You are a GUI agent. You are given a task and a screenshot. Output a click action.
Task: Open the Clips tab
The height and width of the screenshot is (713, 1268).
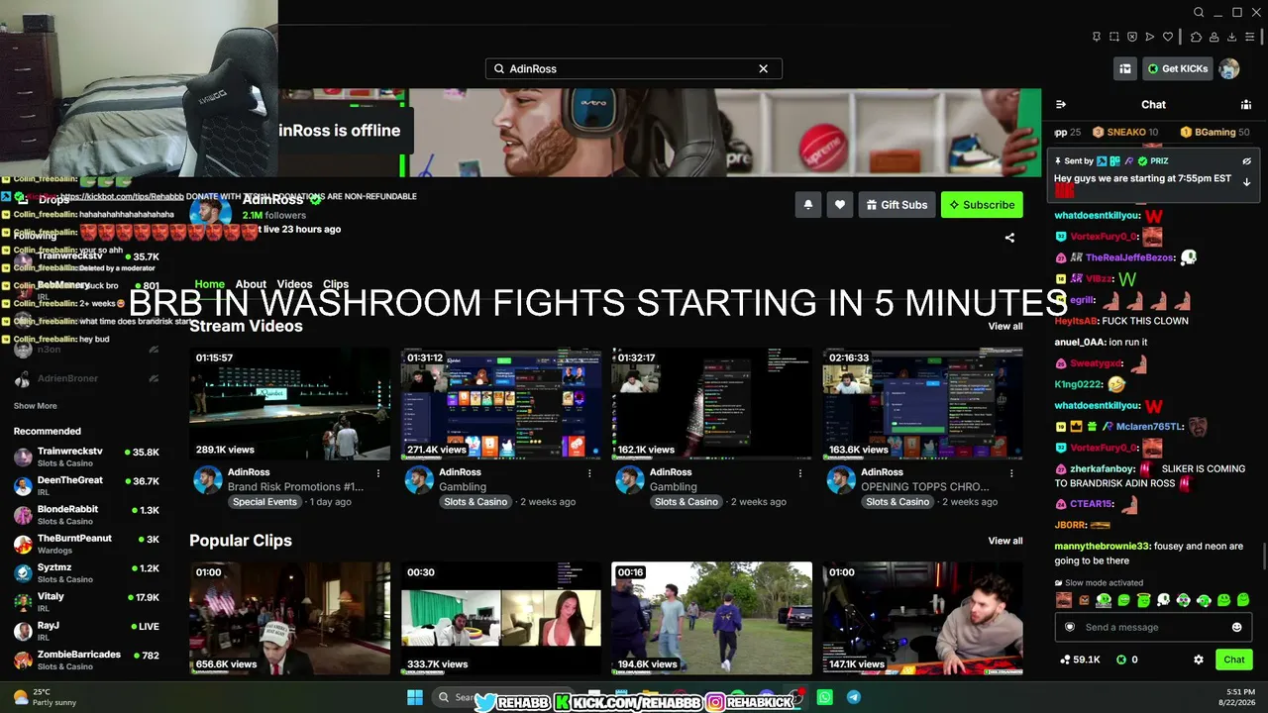pyautogui.click(x=336, y=284)
